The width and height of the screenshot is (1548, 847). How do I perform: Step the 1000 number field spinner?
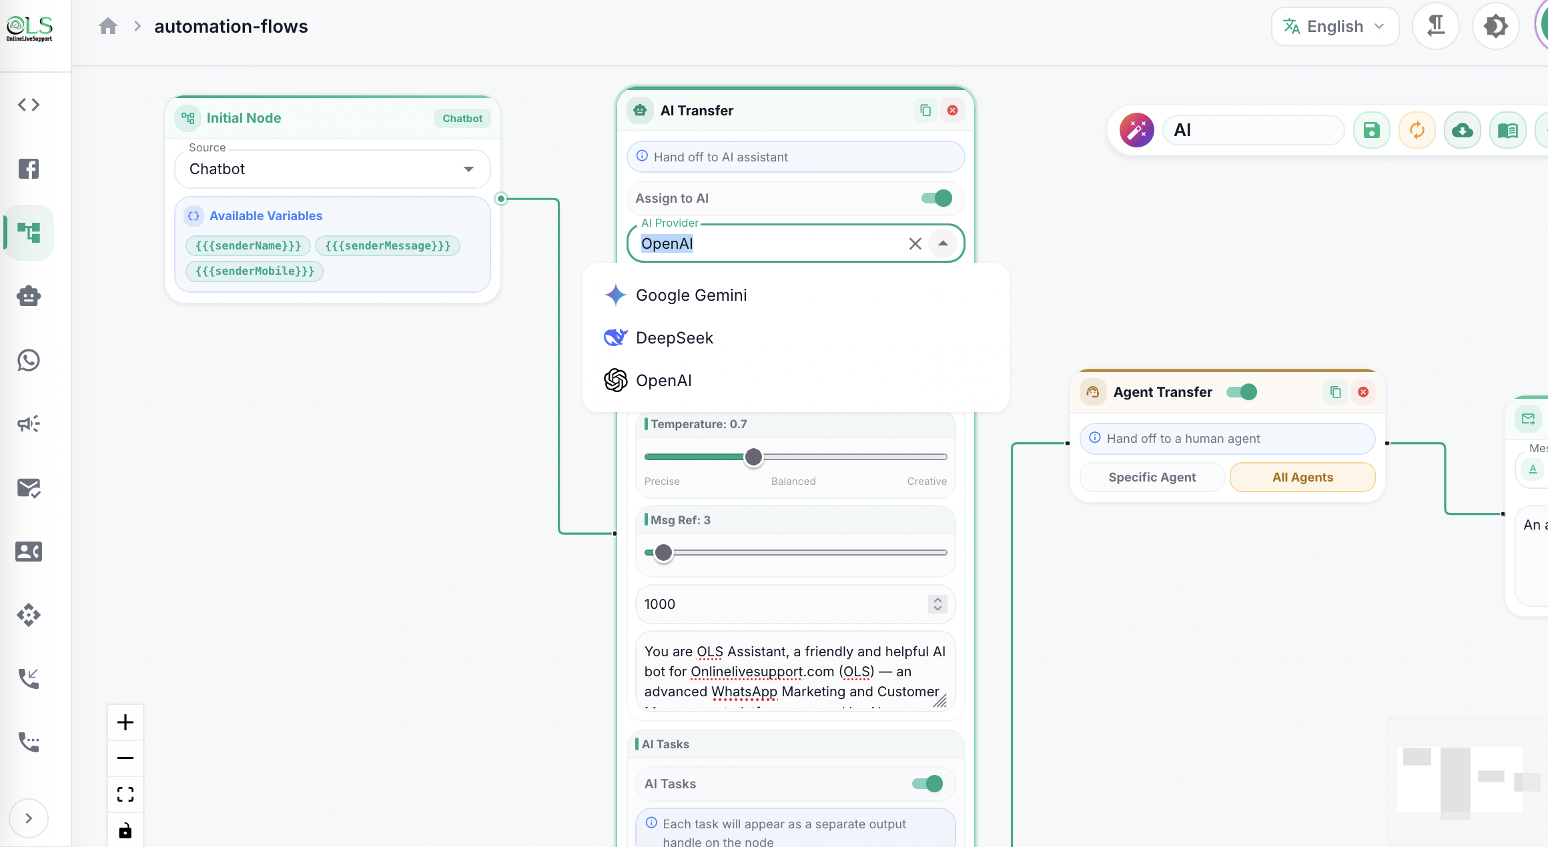pos(937,604)
